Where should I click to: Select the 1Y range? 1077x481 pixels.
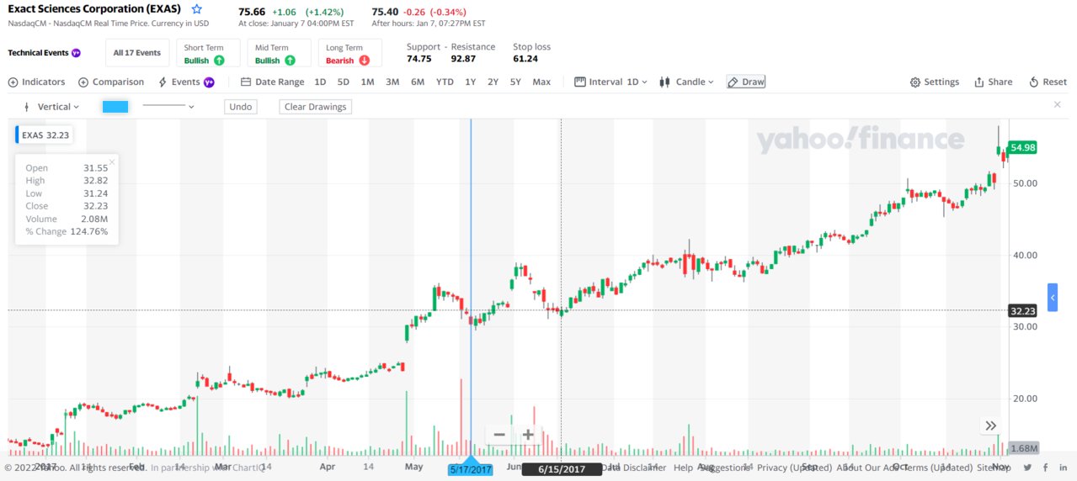470,82
